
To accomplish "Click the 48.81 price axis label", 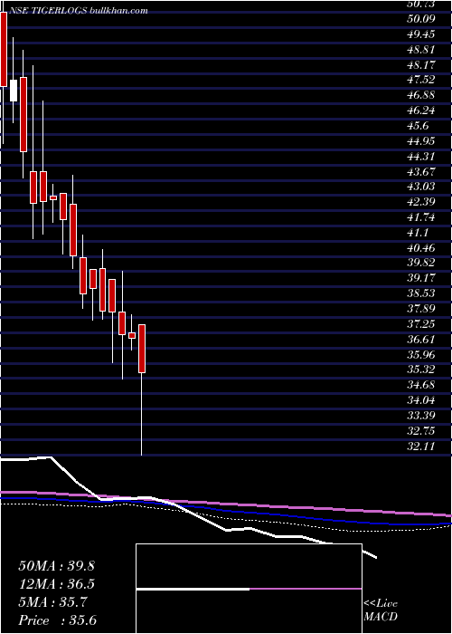I will [x=421, y=50].
